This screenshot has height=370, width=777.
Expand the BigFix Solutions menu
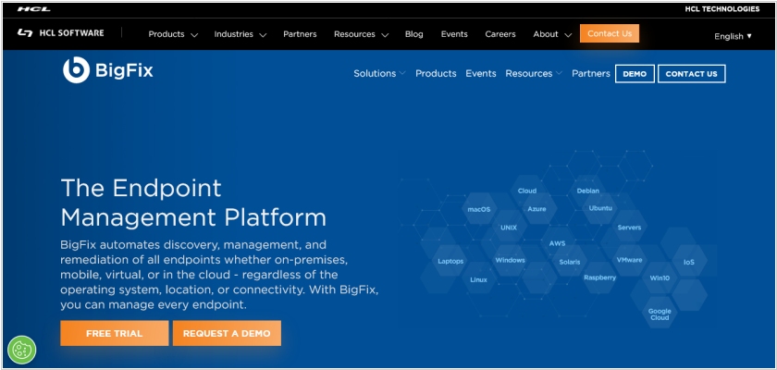pos(379,74)
